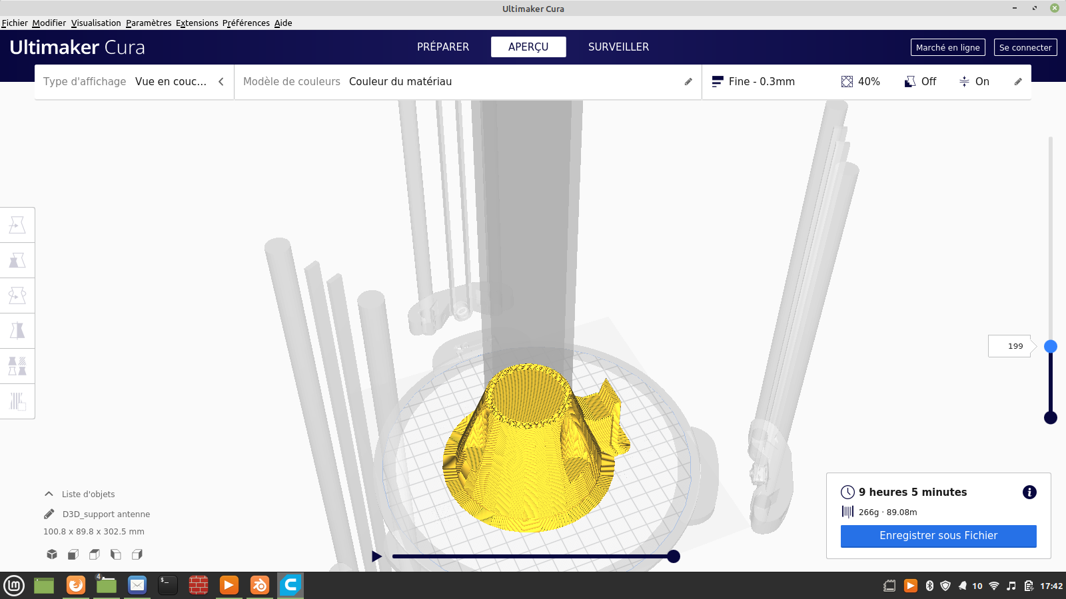Select the Rotate tool in left toolbar
Image resolution: width=1066 pixels, height=599 pixels.
[x=17, y=296]
